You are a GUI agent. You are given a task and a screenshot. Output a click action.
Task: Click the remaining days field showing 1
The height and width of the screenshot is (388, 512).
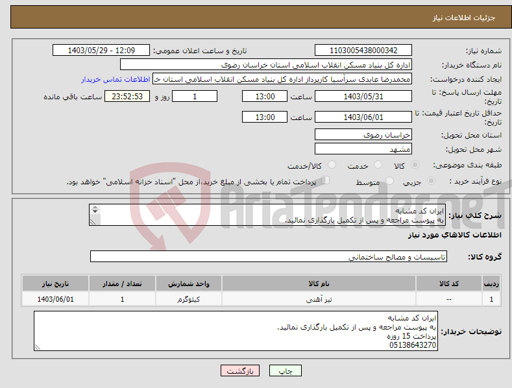[195, 96]
